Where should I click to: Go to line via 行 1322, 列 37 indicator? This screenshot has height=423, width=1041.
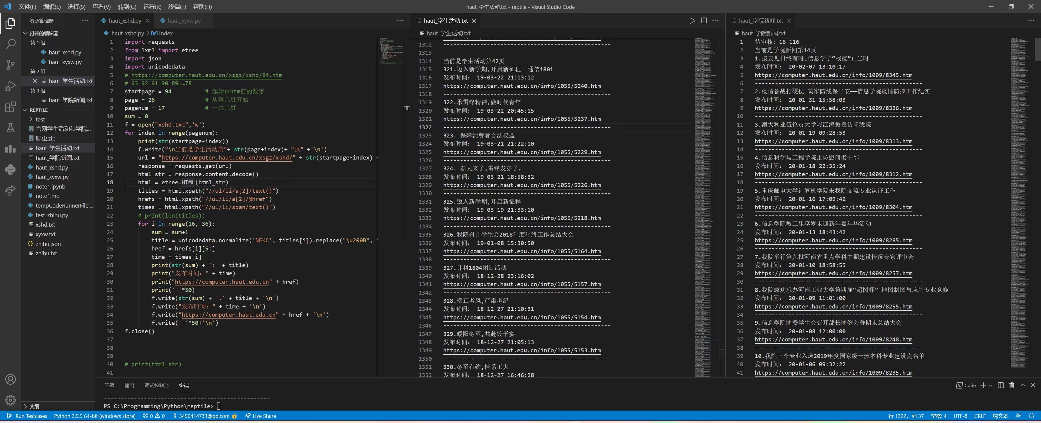pyautogui.click(x=906, y=416)
